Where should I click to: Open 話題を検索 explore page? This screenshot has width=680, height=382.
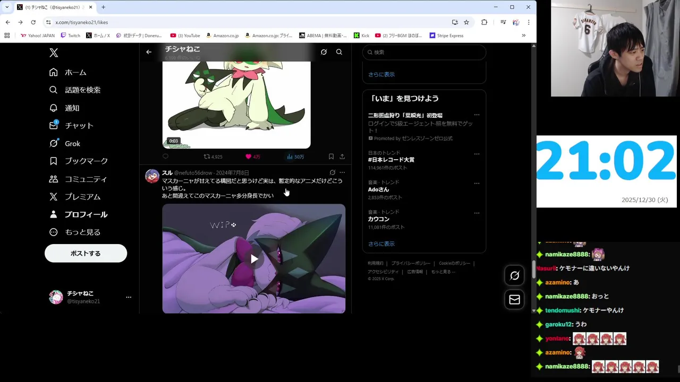75,90
